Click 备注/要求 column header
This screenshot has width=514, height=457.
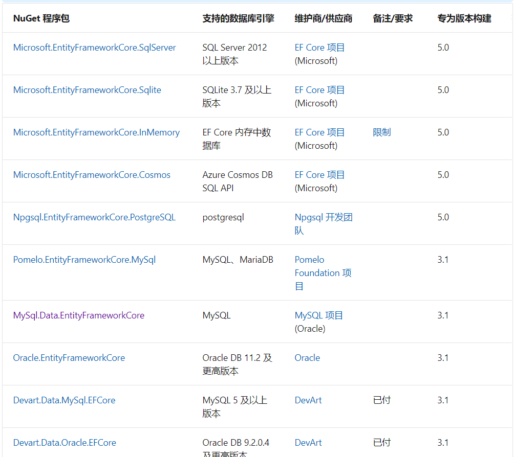pos(393,19)
